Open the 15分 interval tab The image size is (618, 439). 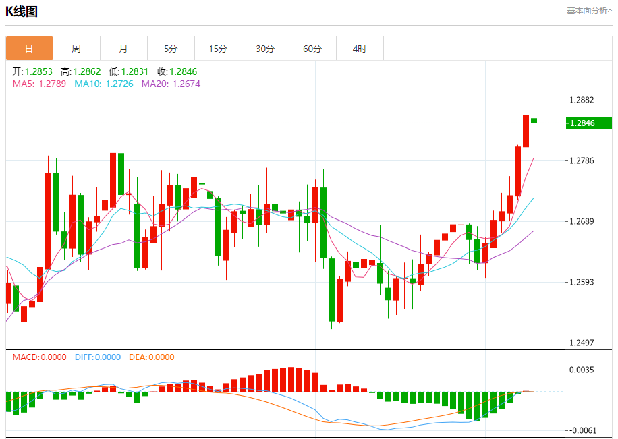219,49
